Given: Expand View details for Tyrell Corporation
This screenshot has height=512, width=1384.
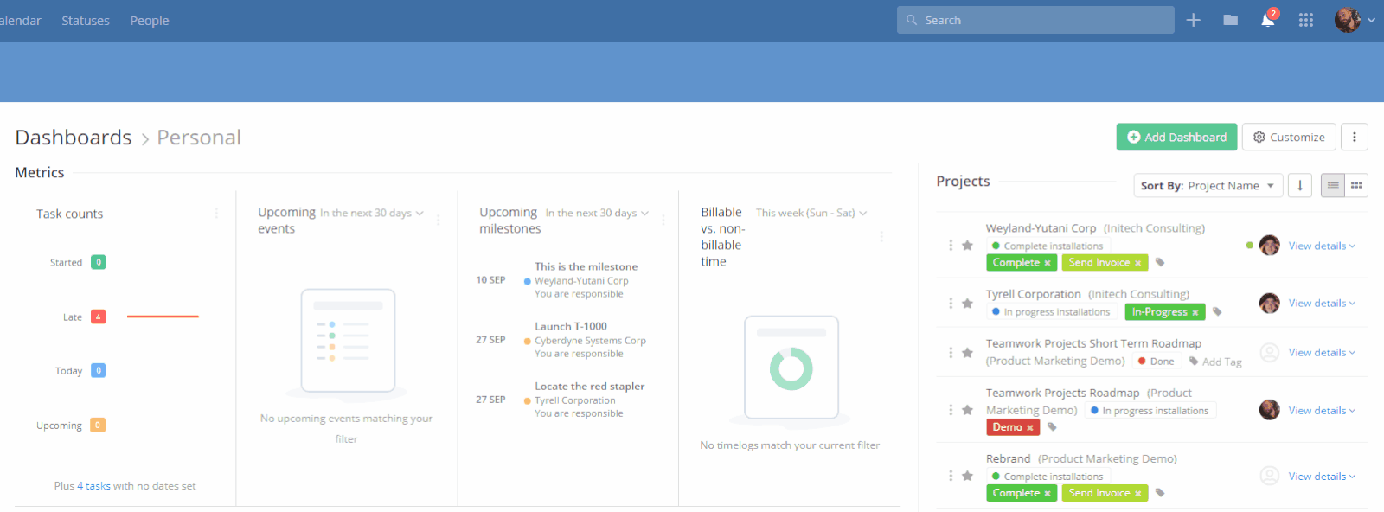Looking at the screenshot, I should coord(1322,303).
